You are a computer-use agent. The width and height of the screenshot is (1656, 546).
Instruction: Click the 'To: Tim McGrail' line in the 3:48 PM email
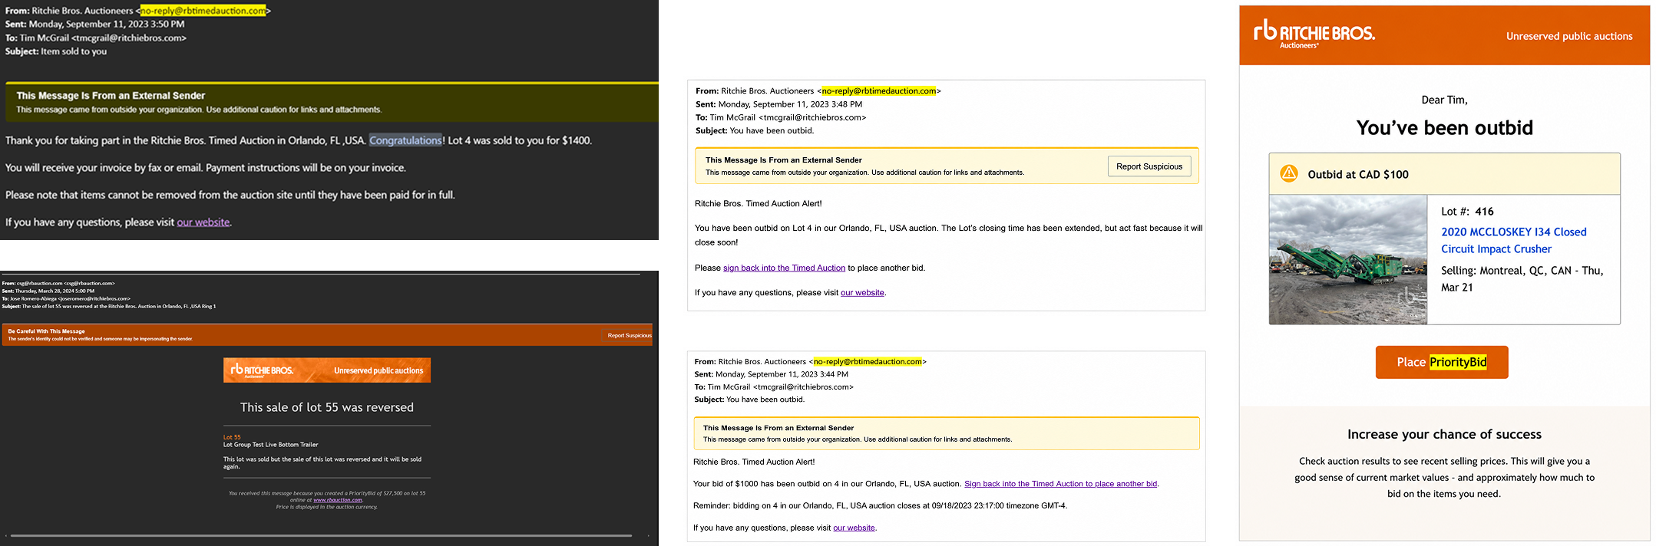click(781, 117)
